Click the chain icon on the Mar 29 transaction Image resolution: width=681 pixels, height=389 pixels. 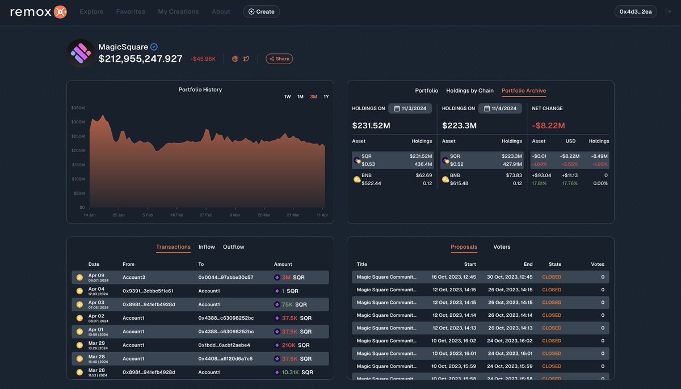(80, 345)
